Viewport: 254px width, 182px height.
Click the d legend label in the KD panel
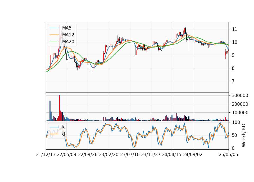point(63,134)
